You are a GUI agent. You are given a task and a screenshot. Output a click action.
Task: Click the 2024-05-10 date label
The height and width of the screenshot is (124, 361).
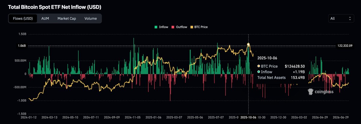(x=70, y=118)
